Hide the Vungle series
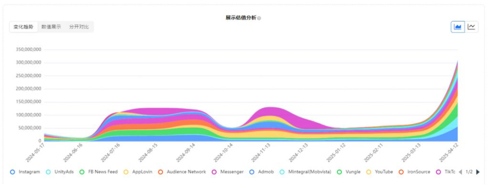 coord(348,172)
